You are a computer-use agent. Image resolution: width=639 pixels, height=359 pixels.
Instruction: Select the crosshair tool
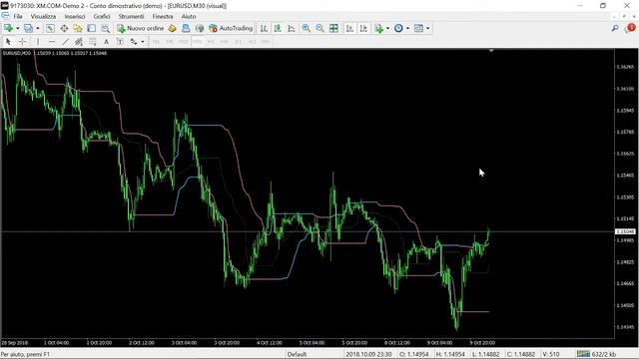[22, 42]
